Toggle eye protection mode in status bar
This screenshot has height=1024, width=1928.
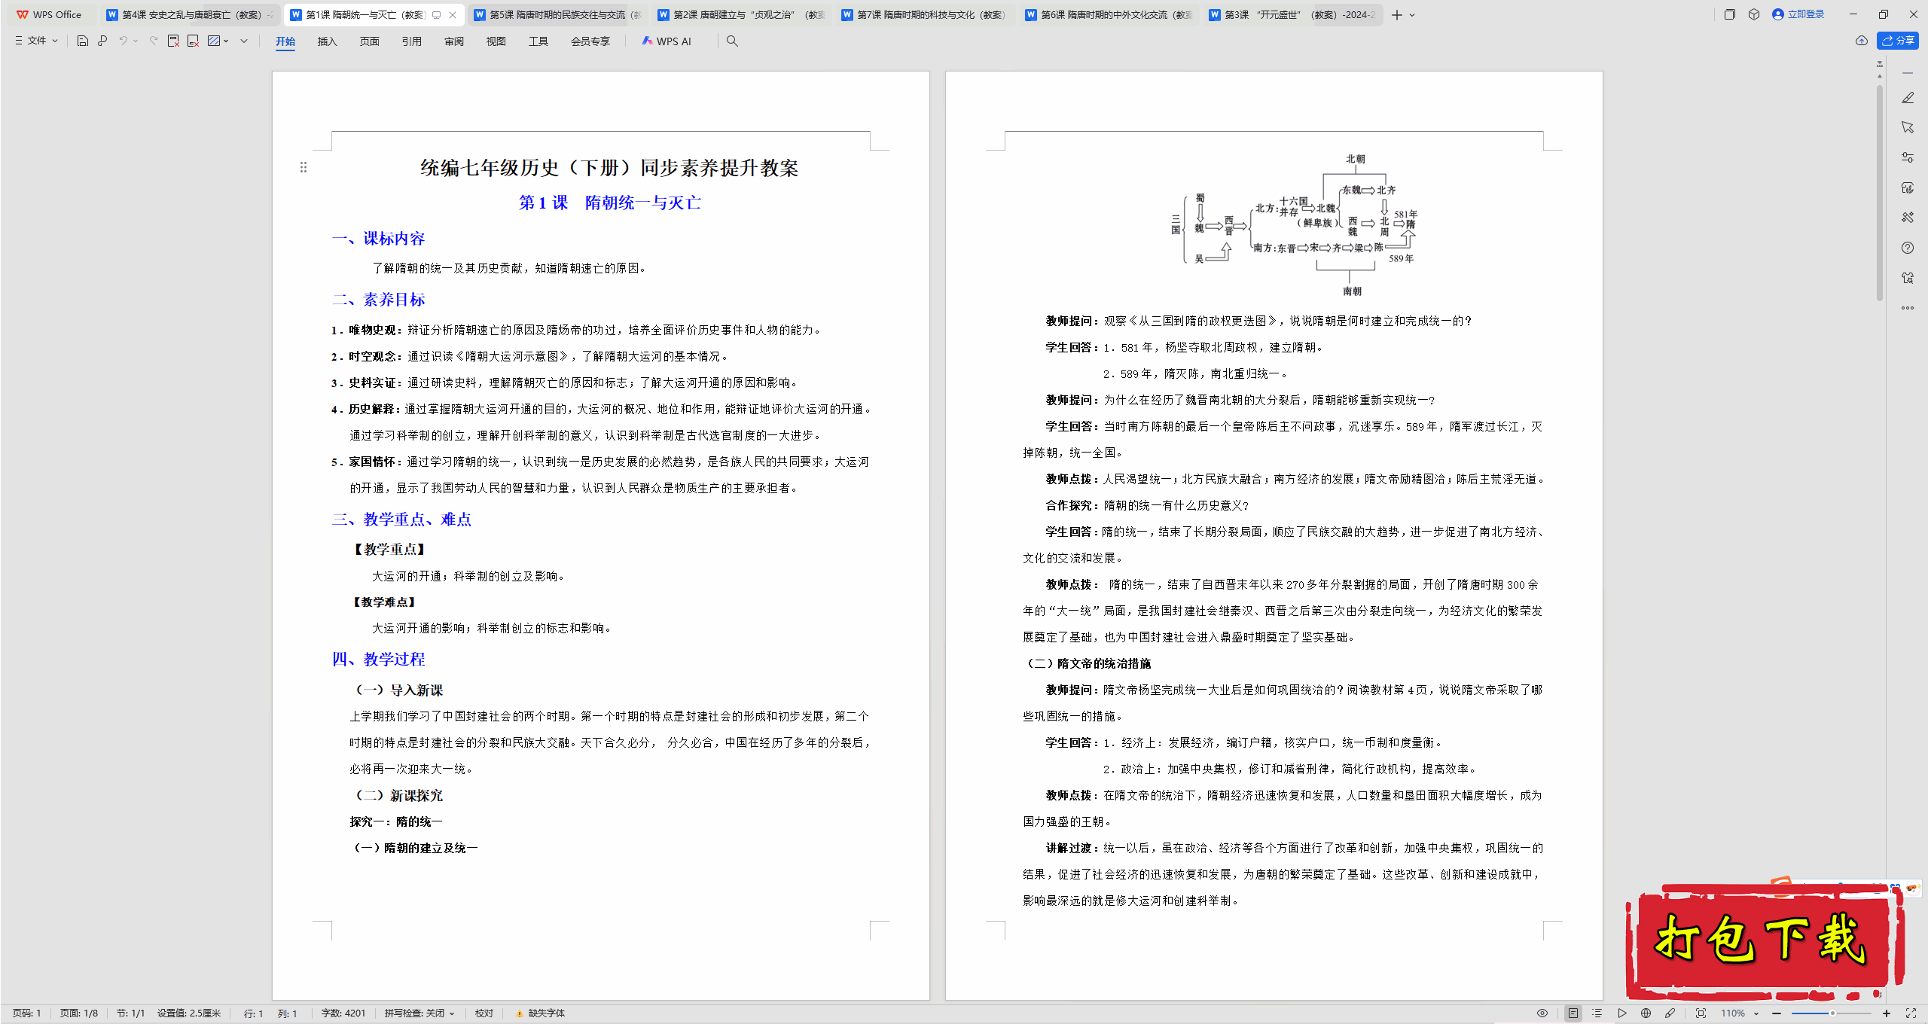pyautogui.click(x=1542, y=1013)
